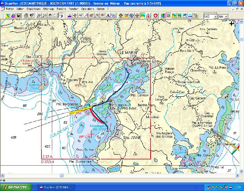Open the Option menu
Viewport: 244px width, 191px height.
[x=100, y=9]
